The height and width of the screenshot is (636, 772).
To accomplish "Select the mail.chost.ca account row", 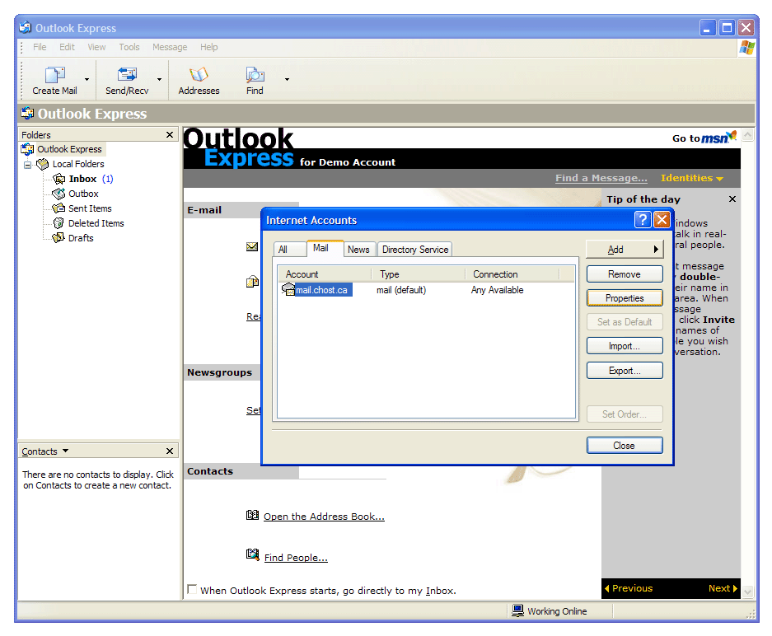I will click(426, 290).
